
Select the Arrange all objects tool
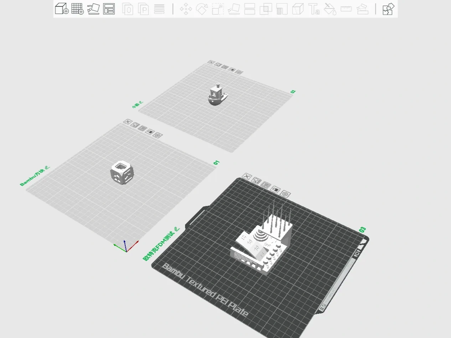coord(109,9)
